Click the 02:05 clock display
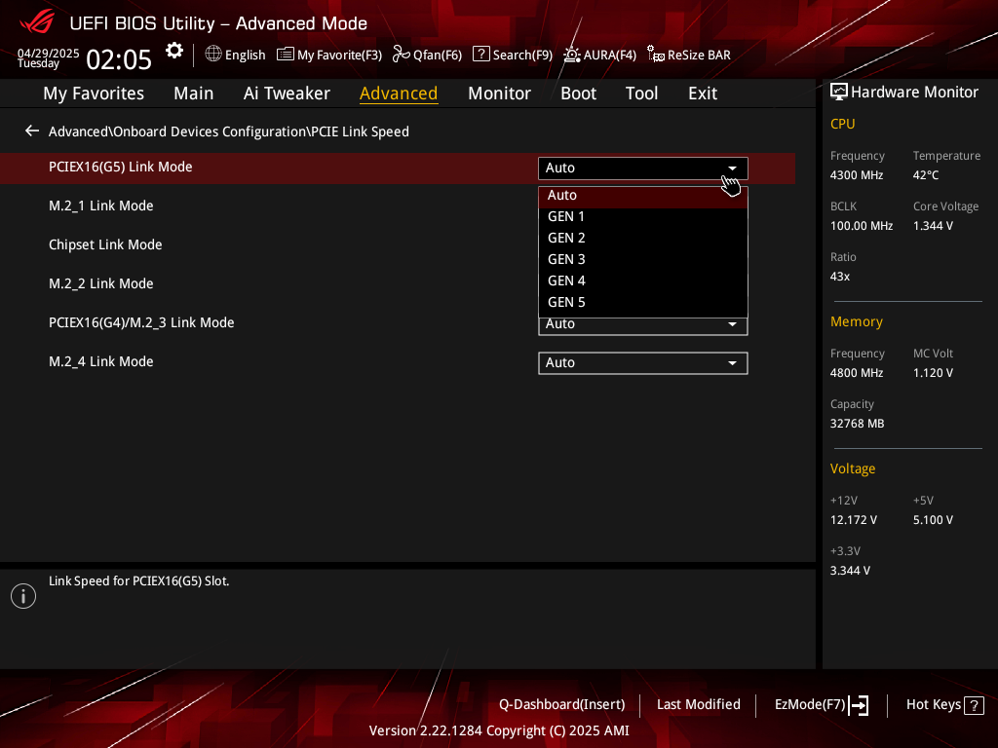The width and height of the screenshot is (998, 748). [x=119, y=59]
